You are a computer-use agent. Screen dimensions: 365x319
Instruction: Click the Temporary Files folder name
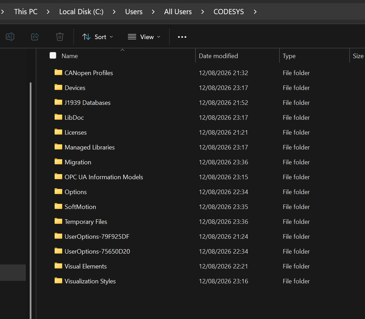(86, 222)
